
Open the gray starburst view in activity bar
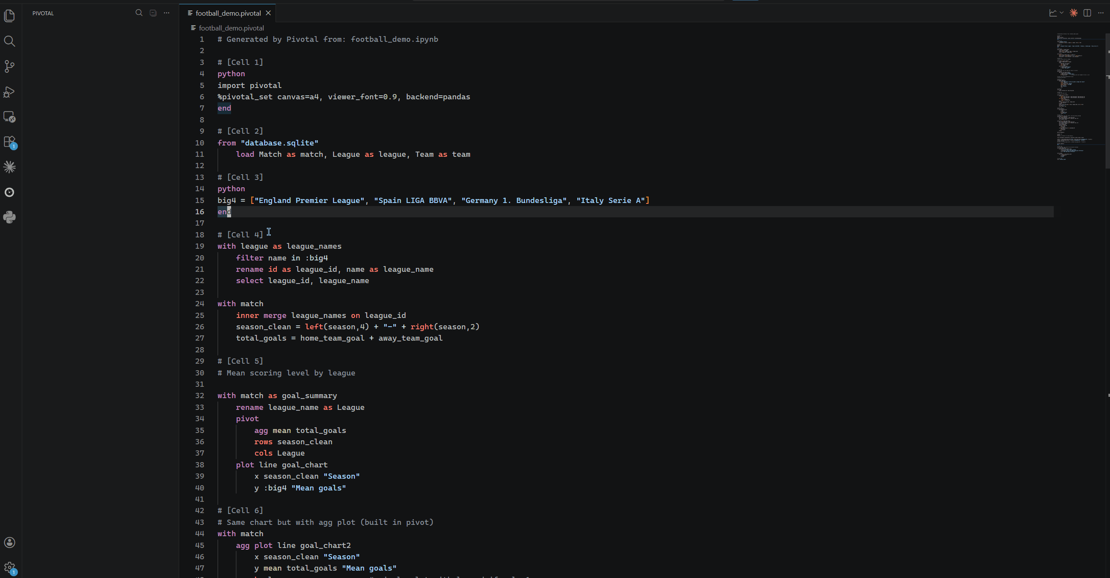[x=10, y=167]
